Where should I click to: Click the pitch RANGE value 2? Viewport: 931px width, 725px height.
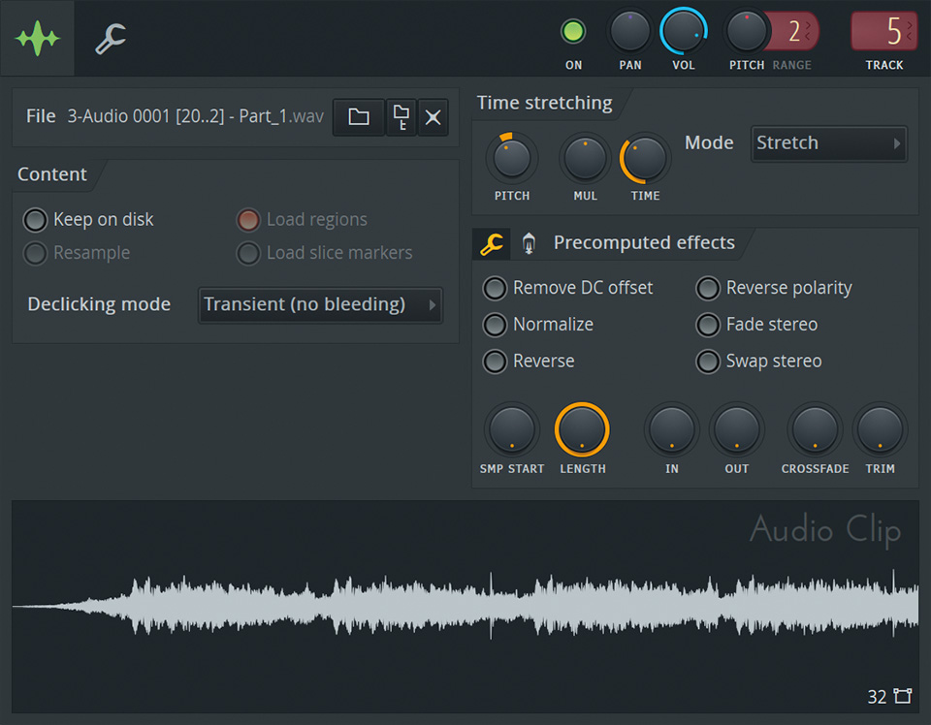tap(795, 31)
